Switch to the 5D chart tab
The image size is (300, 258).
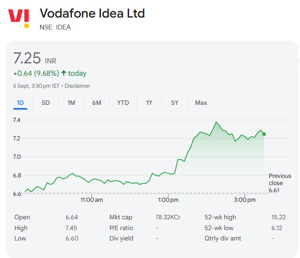click(x=46, y=103)
